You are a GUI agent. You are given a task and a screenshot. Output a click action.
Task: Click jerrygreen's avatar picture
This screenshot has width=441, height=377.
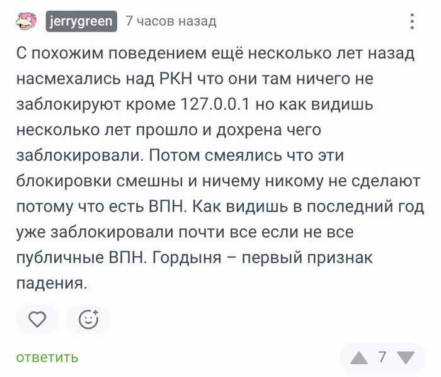(26, 22)
